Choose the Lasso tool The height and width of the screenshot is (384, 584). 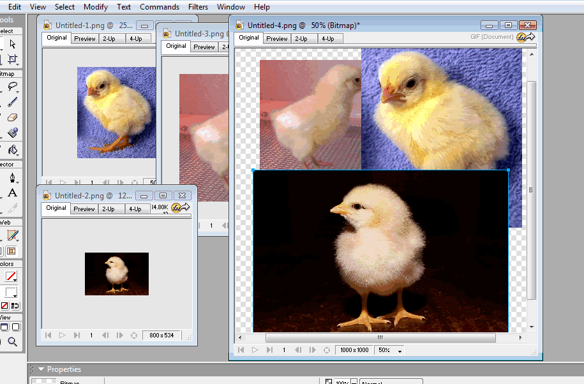[x=12, y=87]
